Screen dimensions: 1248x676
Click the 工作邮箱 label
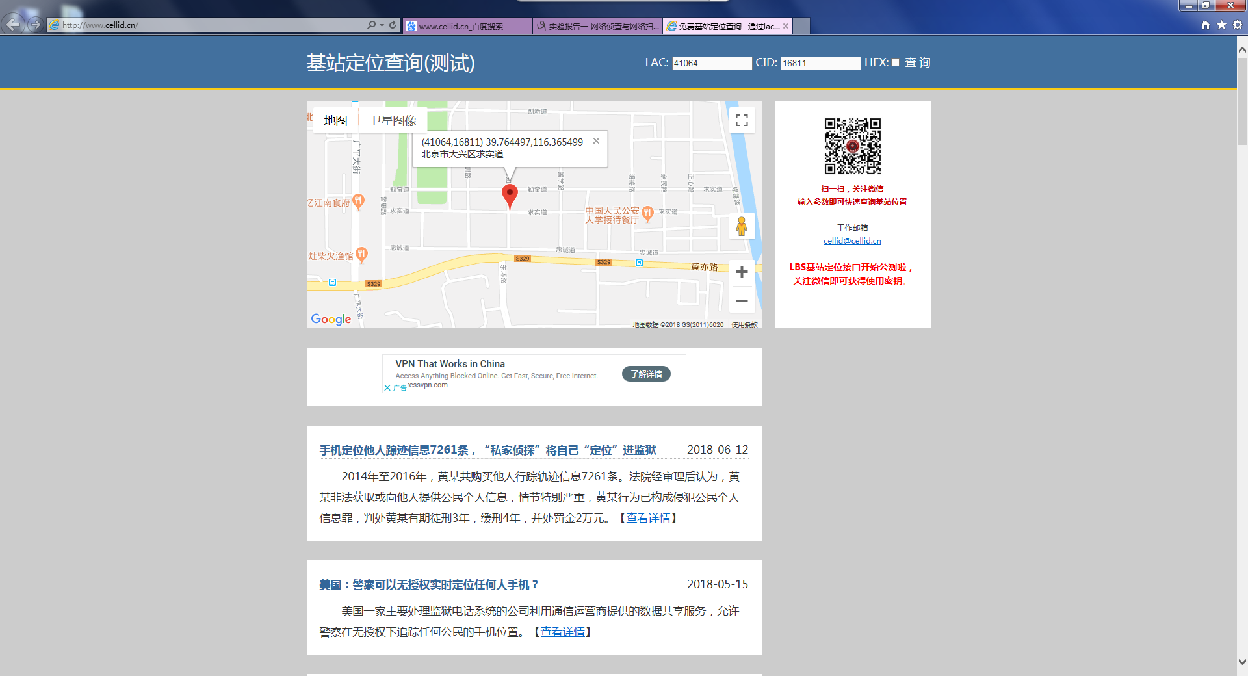pos(852,228)
